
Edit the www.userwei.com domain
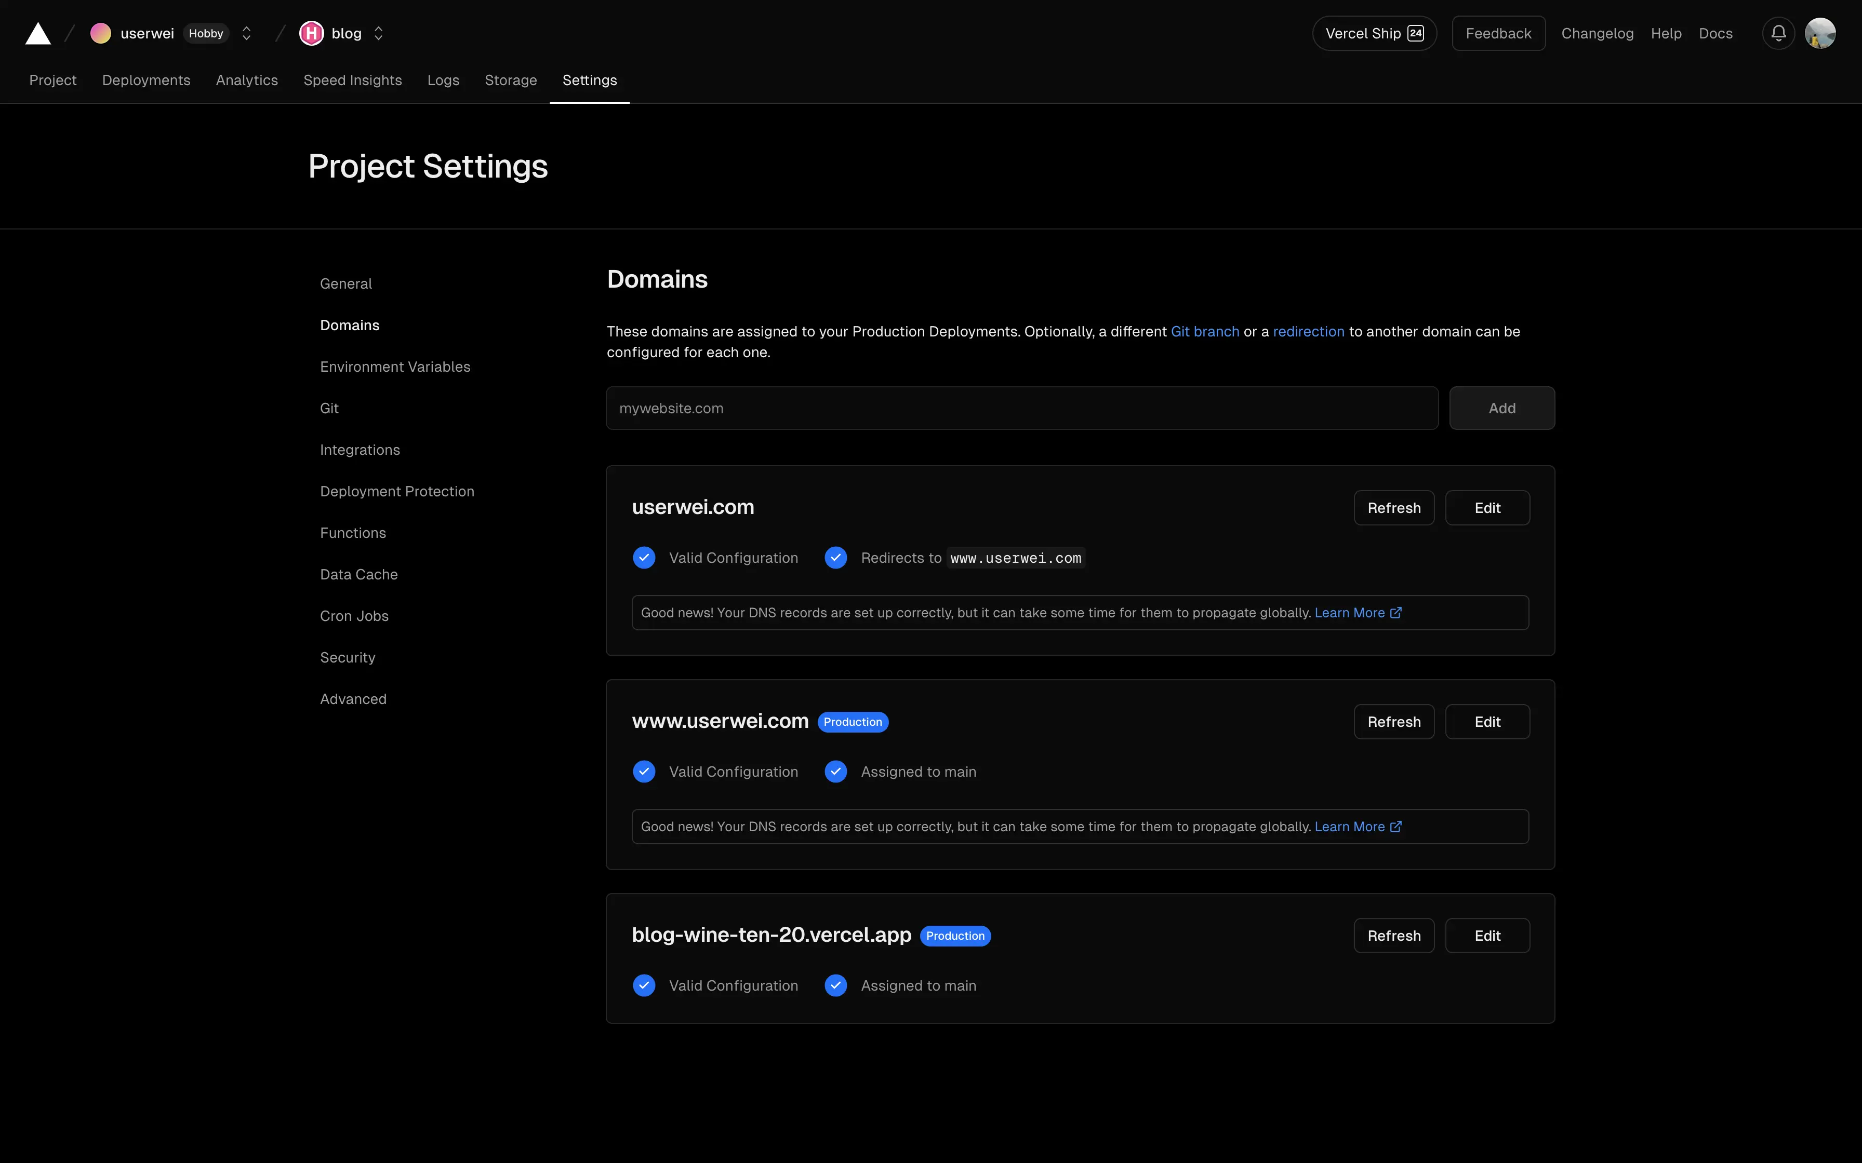[1487, 722]
